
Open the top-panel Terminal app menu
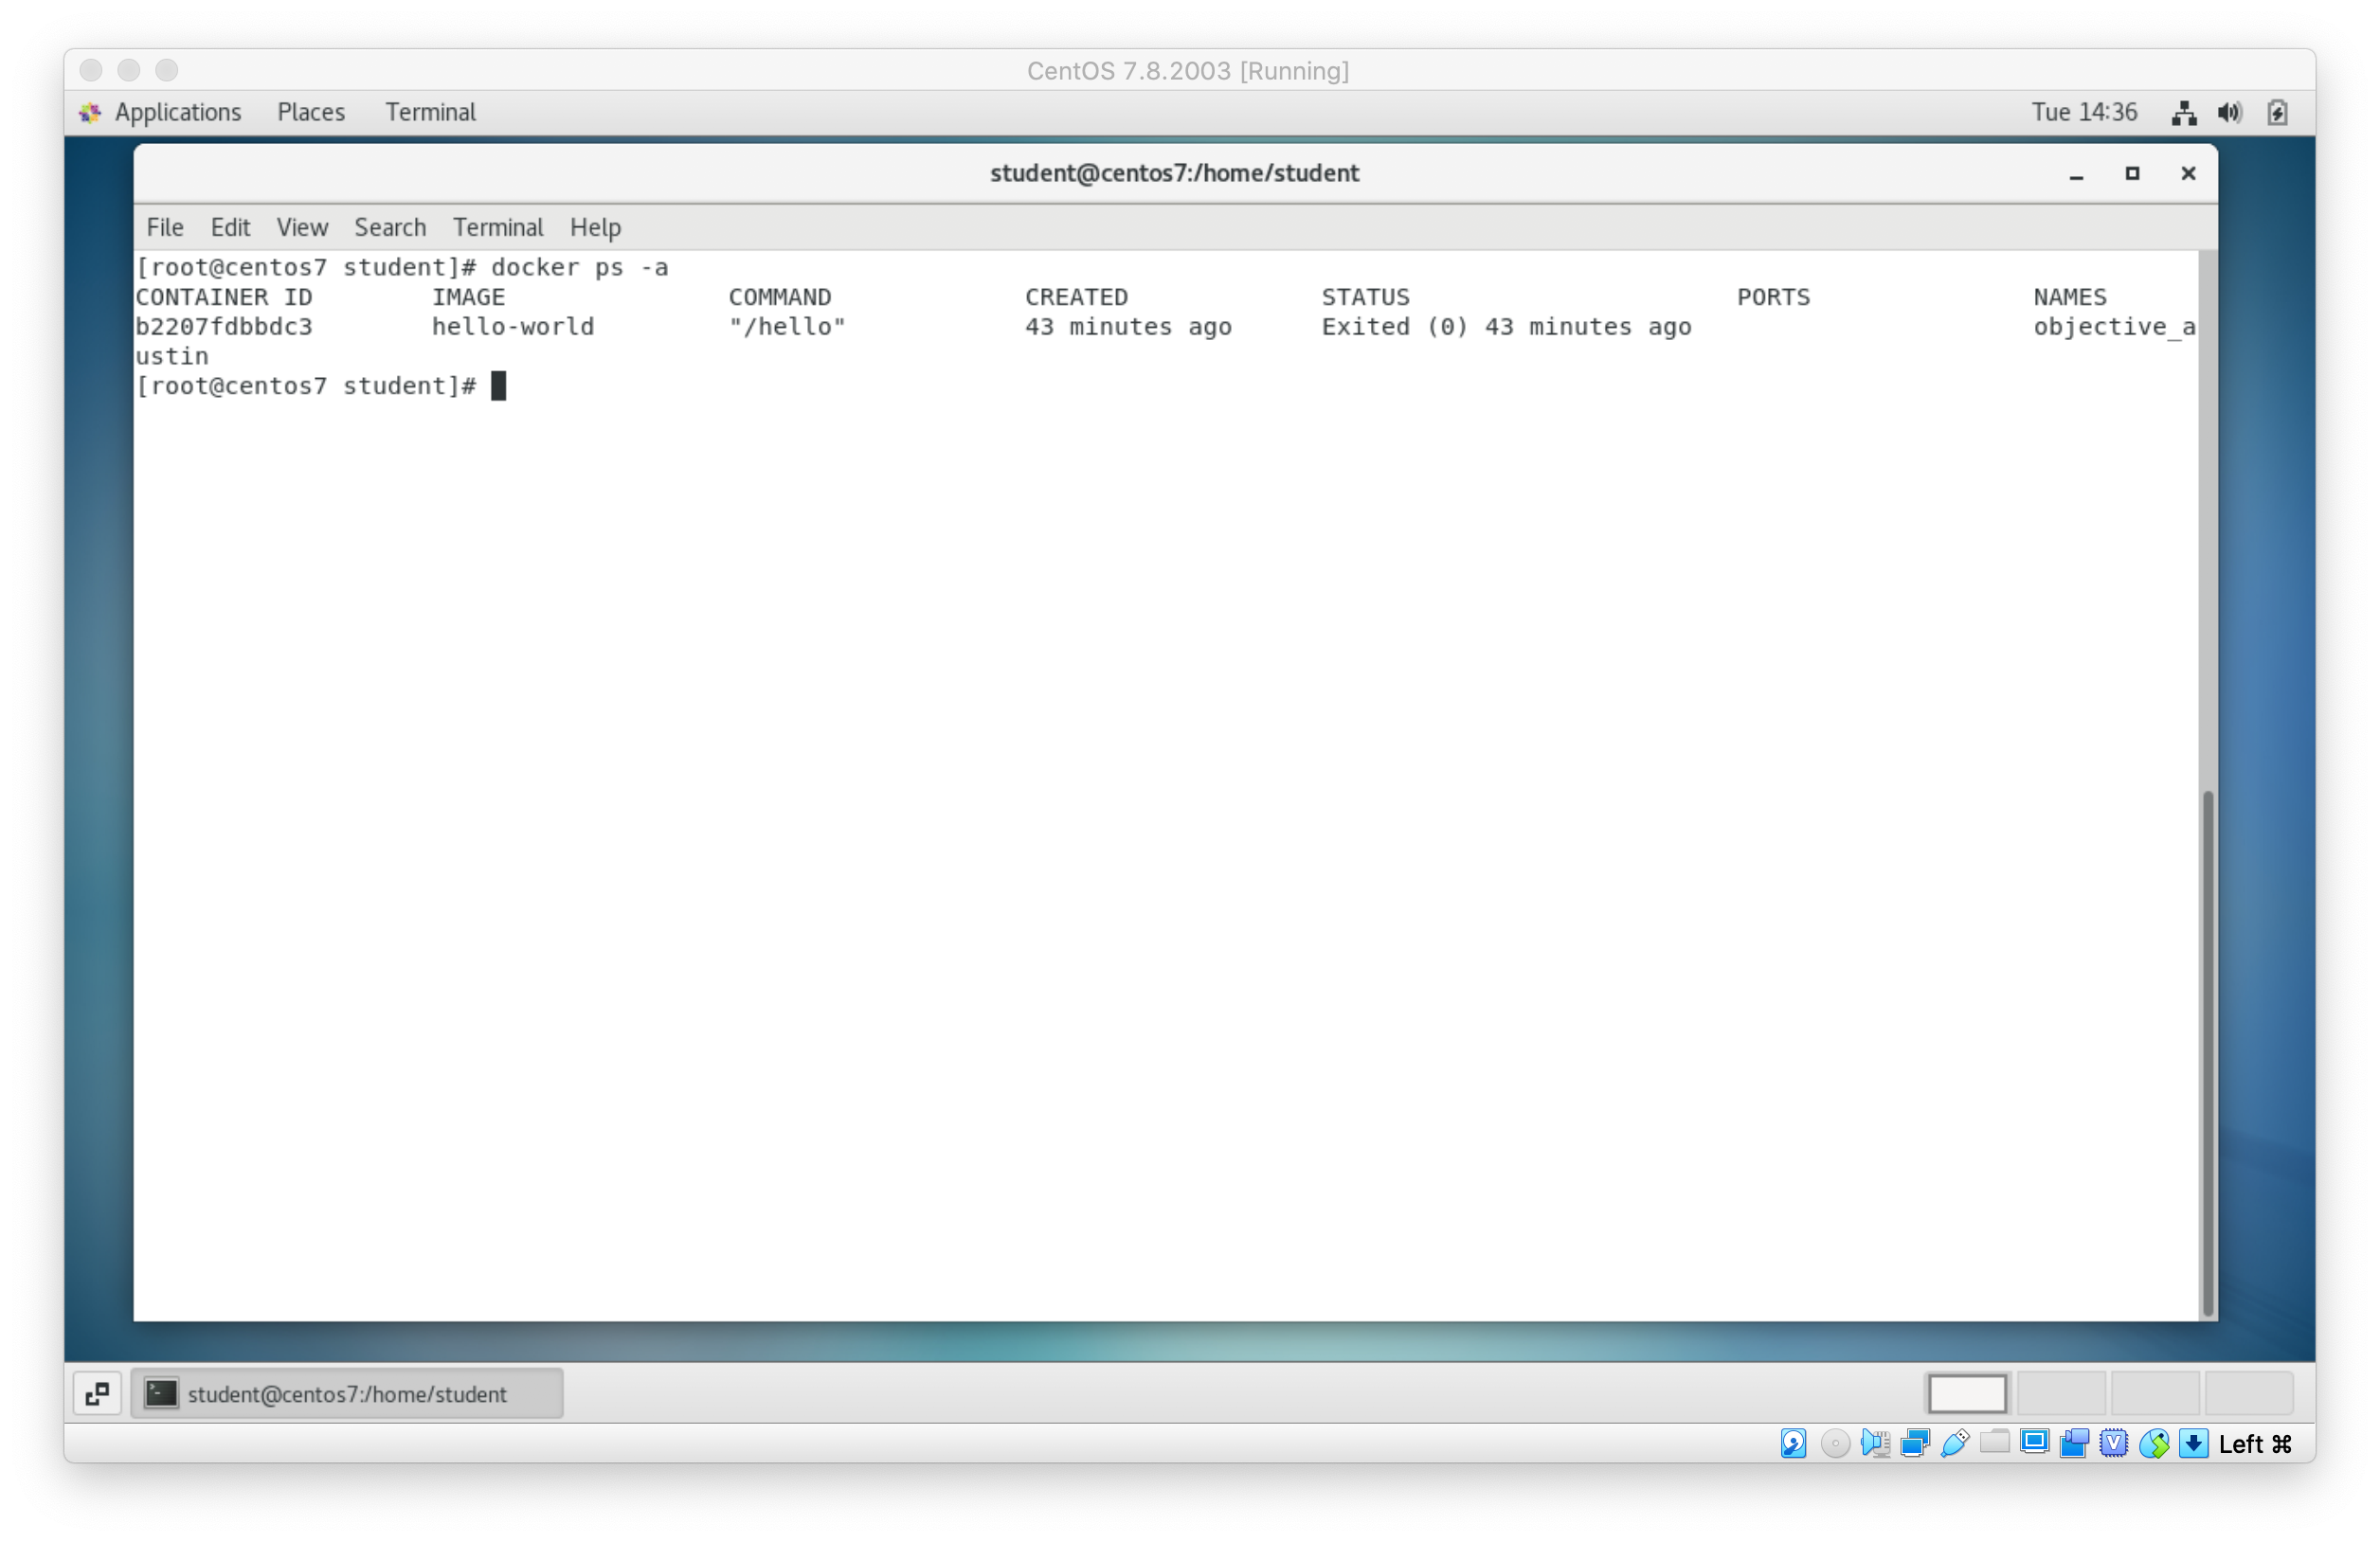(430, 112)
